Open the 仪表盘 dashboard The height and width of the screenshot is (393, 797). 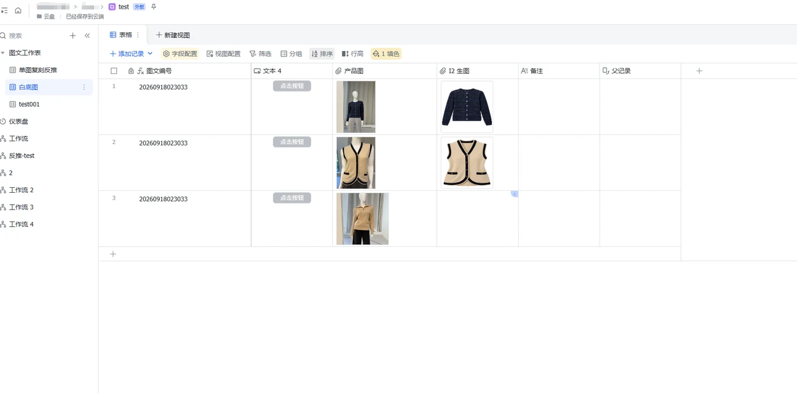coord(18,122)
